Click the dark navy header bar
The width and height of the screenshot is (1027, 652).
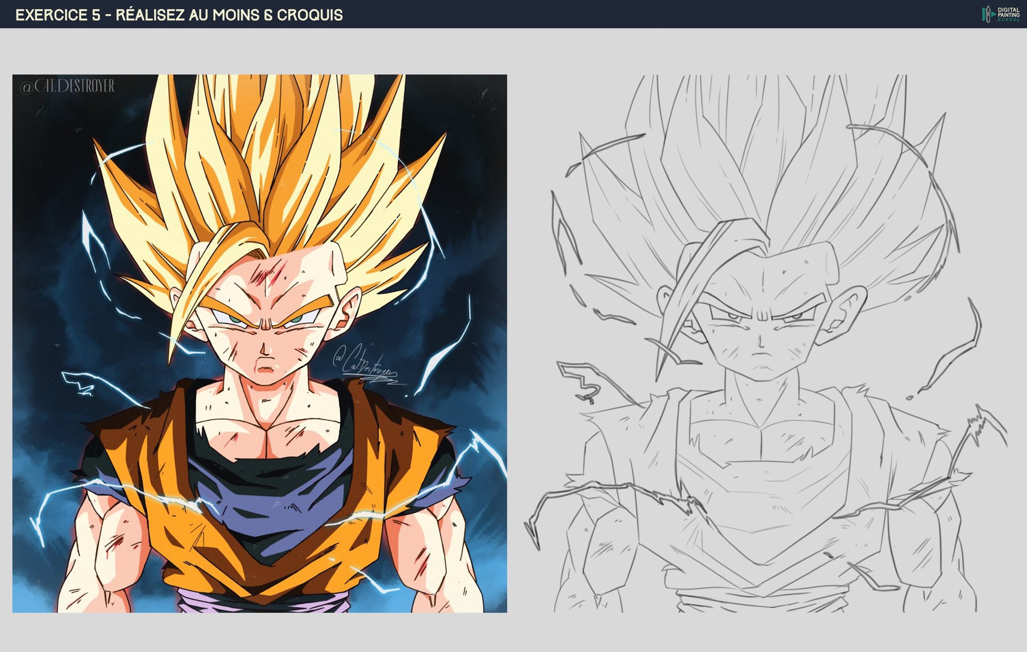(x=640, y=14)
